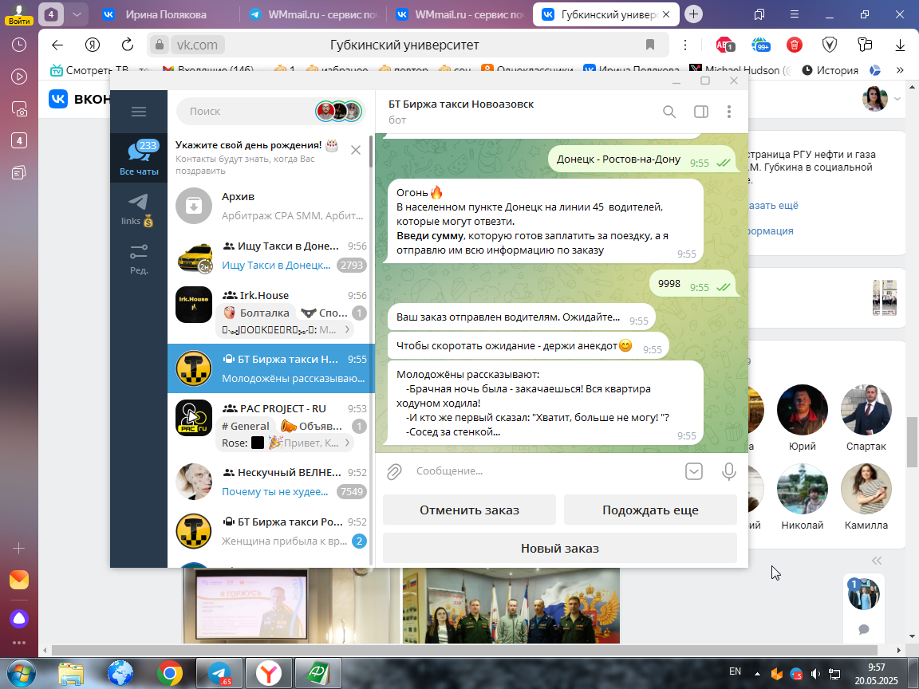
Task: Open the three-dot chat options menu
Action: pos(729,112)
